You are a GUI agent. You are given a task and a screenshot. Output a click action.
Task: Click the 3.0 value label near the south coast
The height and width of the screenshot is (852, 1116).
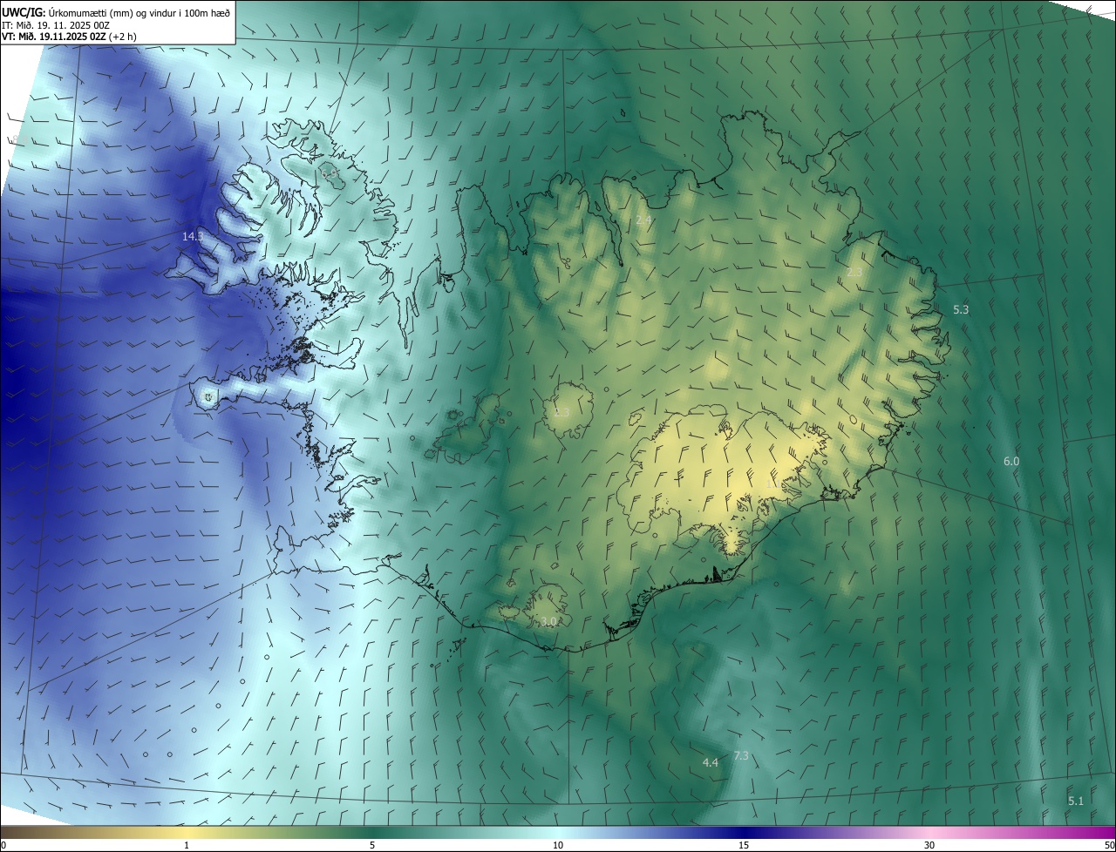(548, 621)
